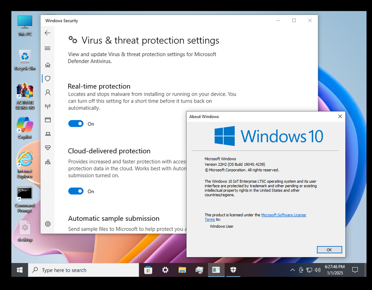
Task: Click the 'Cloud-delivered protection' heading
Action: pos(109,151)
